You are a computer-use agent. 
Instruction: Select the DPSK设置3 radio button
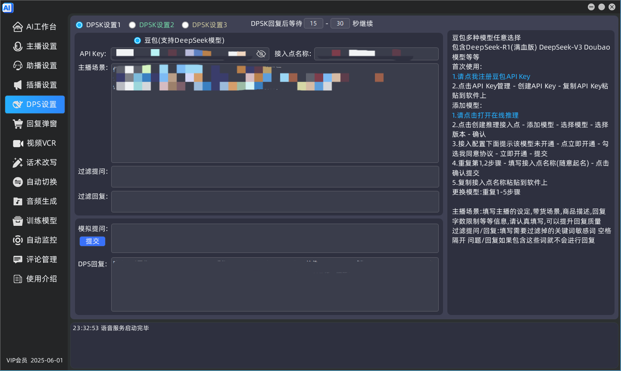tap(185, 25)
